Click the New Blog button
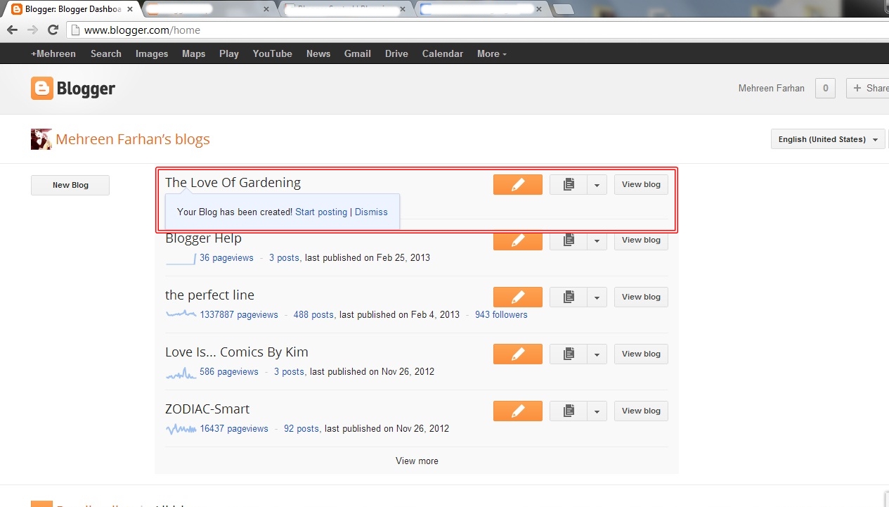 [x=70, y=185]
